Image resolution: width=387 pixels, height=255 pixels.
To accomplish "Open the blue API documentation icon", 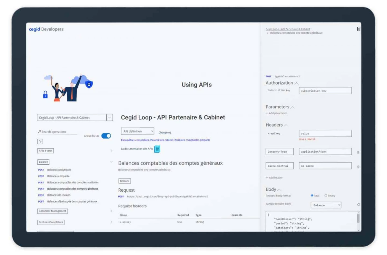I will pos(157,149).
